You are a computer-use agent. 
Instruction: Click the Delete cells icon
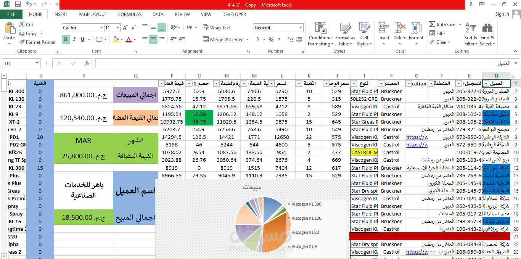[400, 28]
